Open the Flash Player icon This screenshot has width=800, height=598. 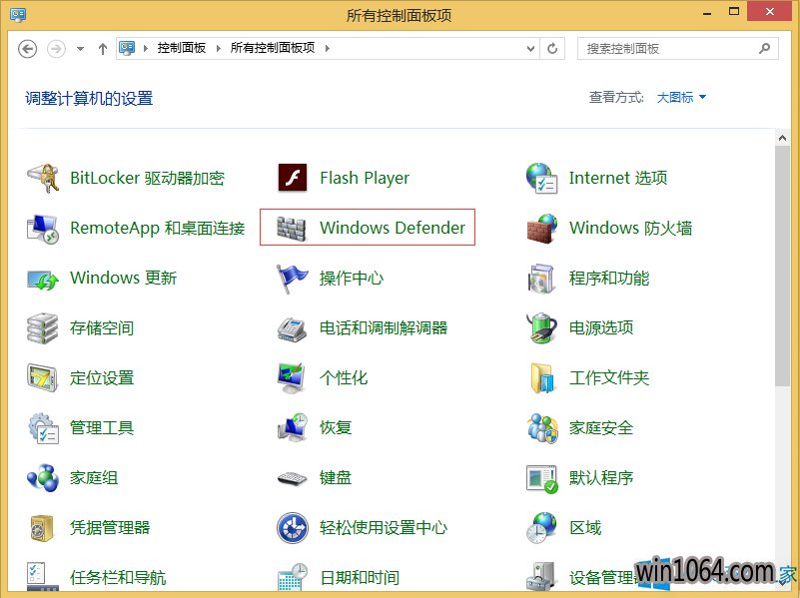click(293, 178)
